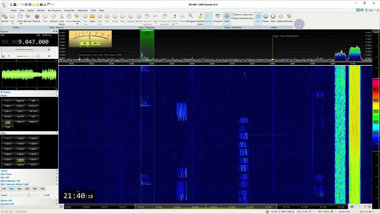Open Data Record Browse dropdown

click(x=77, y=19)
